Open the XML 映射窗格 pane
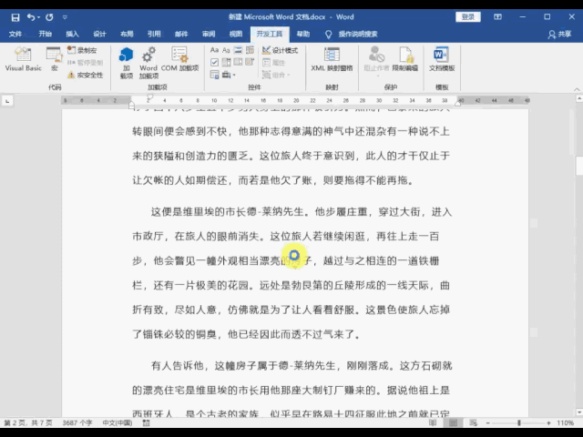The image size is (583, 437). click(x=332, y=59)
